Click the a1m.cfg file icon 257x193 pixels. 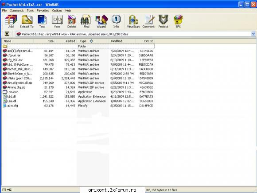click(5, 106)
